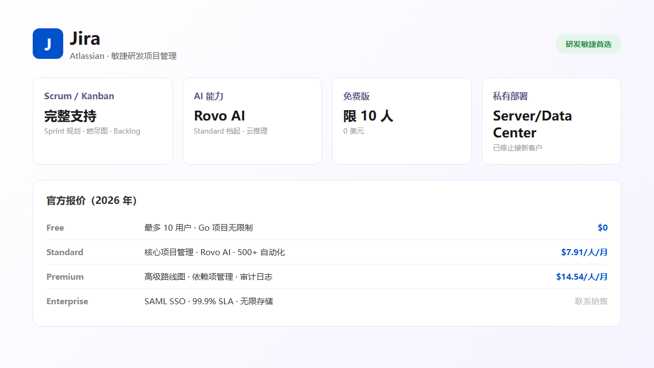654x368 pixels.
Task: Click "核心项目管理 · Rovo AI · 500+ 自动化" description
Action: (215, 252)
